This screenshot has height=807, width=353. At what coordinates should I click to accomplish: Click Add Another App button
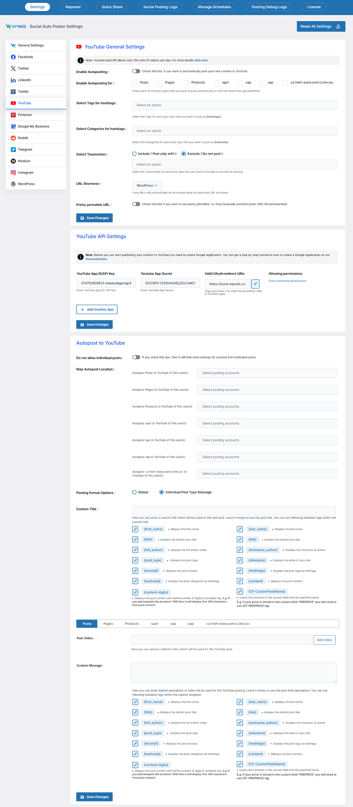tap(97, 310)
